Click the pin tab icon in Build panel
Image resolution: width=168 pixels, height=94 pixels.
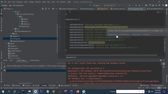tap(4, 67)
